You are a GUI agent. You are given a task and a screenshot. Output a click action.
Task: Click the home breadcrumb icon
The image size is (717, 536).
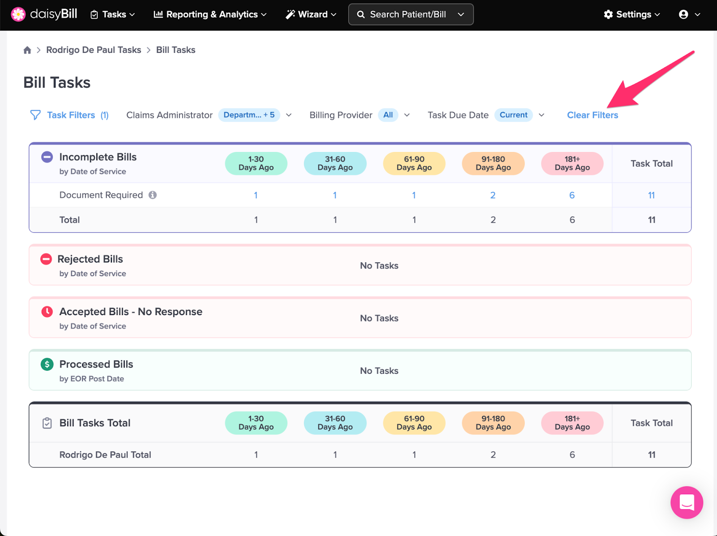coord(27,50)
